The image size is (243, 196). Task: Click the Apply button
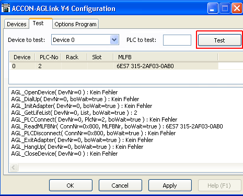pos(170,186)
